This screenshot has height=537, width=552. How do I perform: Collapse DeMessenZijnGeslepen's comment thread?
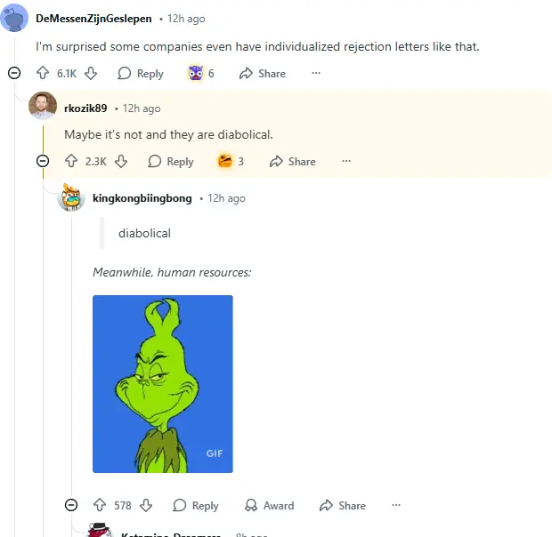[x=14, y=73]
